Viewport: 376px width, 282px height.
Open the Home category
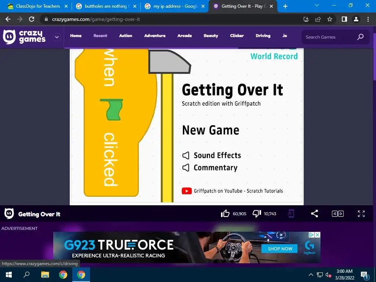(76, 36)
